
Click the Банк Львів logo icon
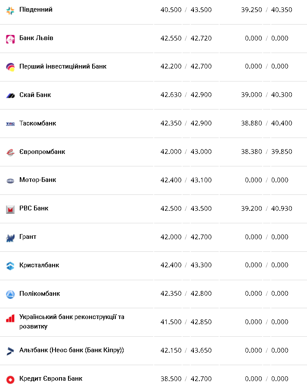point(10,39)
